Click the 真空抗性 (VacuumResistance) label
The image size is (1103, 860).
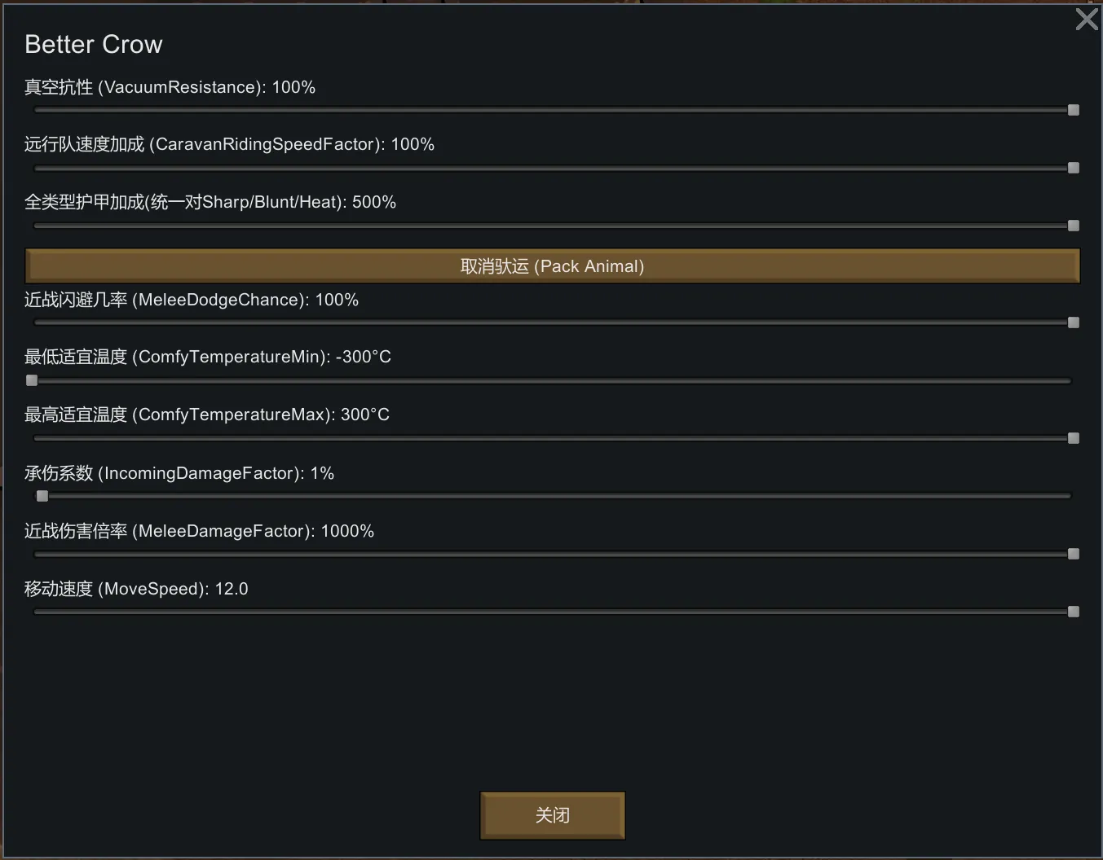(x=170, y=87)
